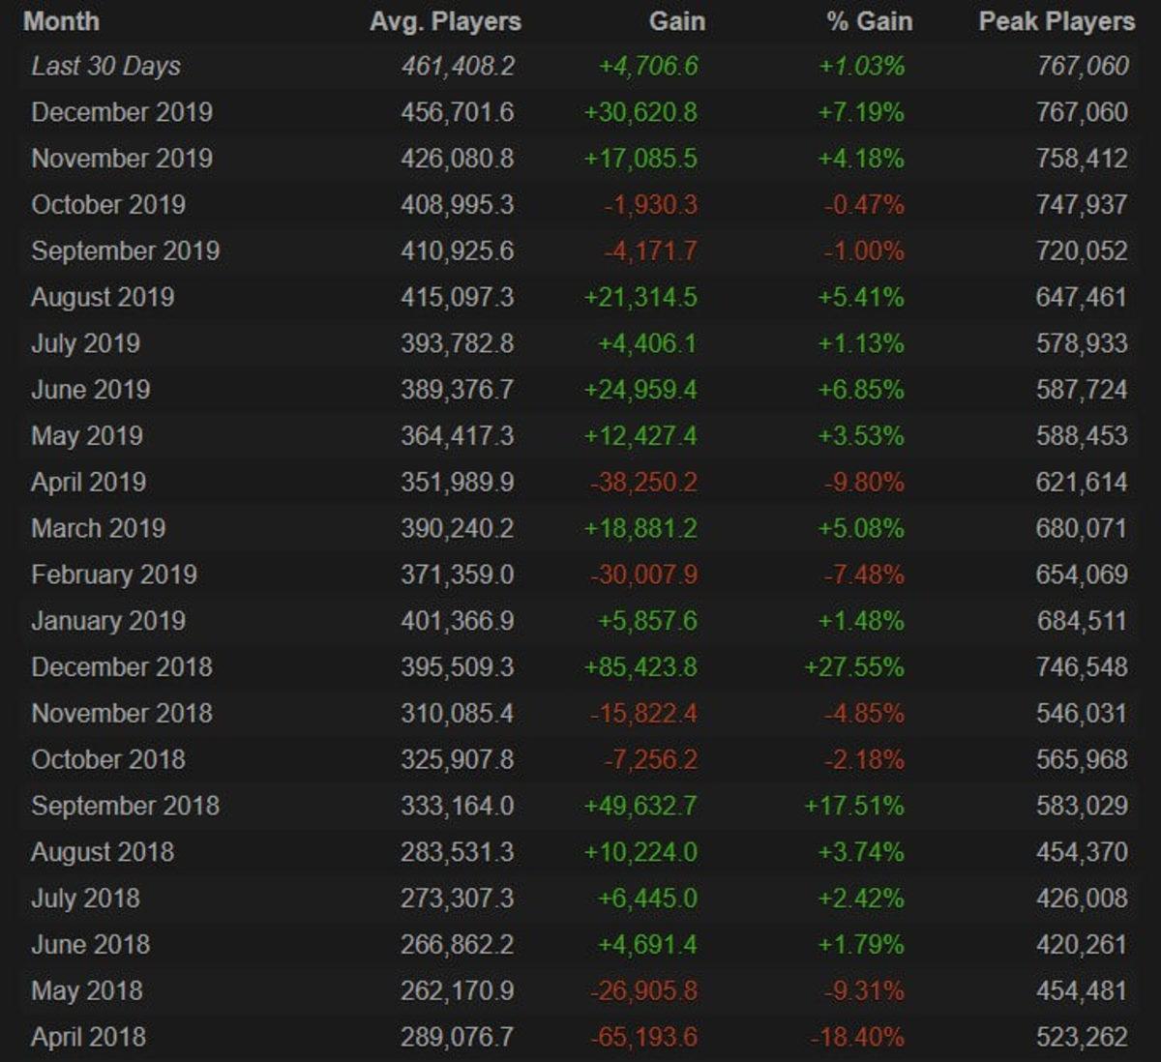This screenshot has height=1062, width=1161.
Task: Click the Month column header
Action: click(61, 21)
